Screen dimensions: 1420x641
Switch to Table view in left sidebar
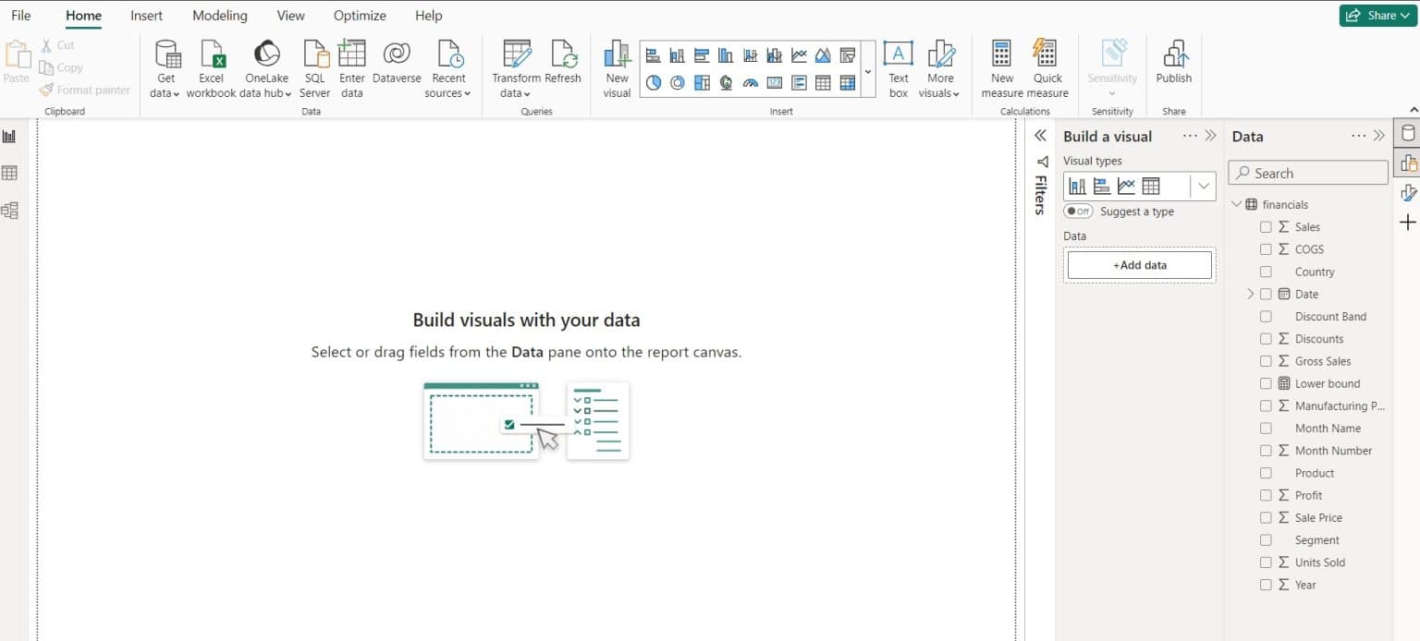coord(10,173)
